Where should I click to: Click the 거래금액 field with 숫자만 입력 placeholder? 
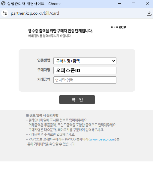[85, 80]
